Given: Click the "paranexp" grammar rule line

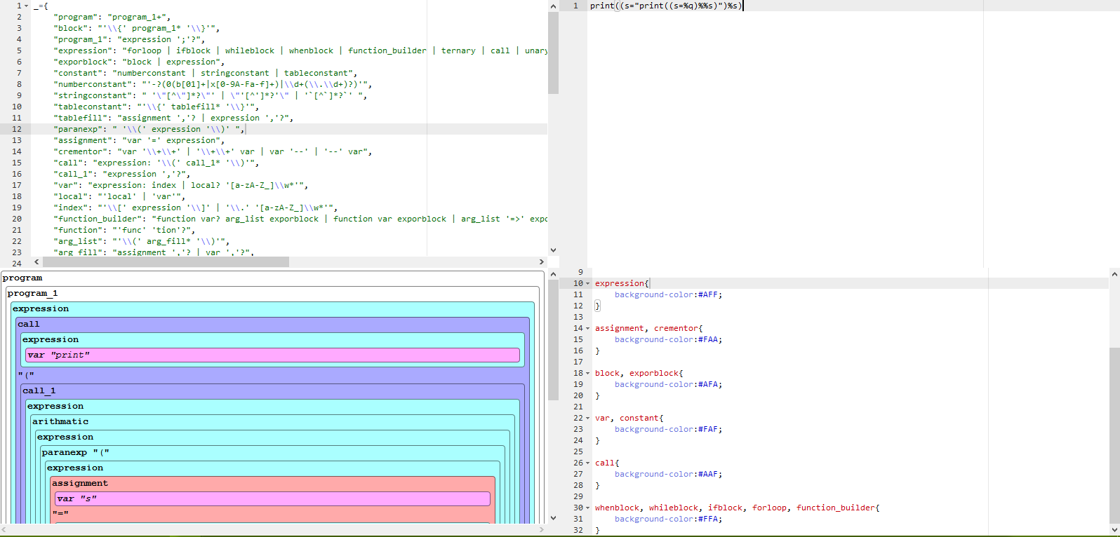Looking at the screenshot, I should [x=149, y=129].
